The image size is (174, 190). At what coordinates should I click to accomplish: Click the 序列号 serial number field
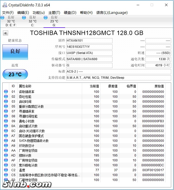pos(89,47)
